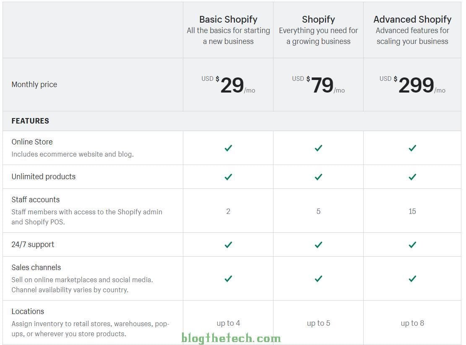Click Sales channels checkmark under Advanced Shopify

tap(412, 278)
